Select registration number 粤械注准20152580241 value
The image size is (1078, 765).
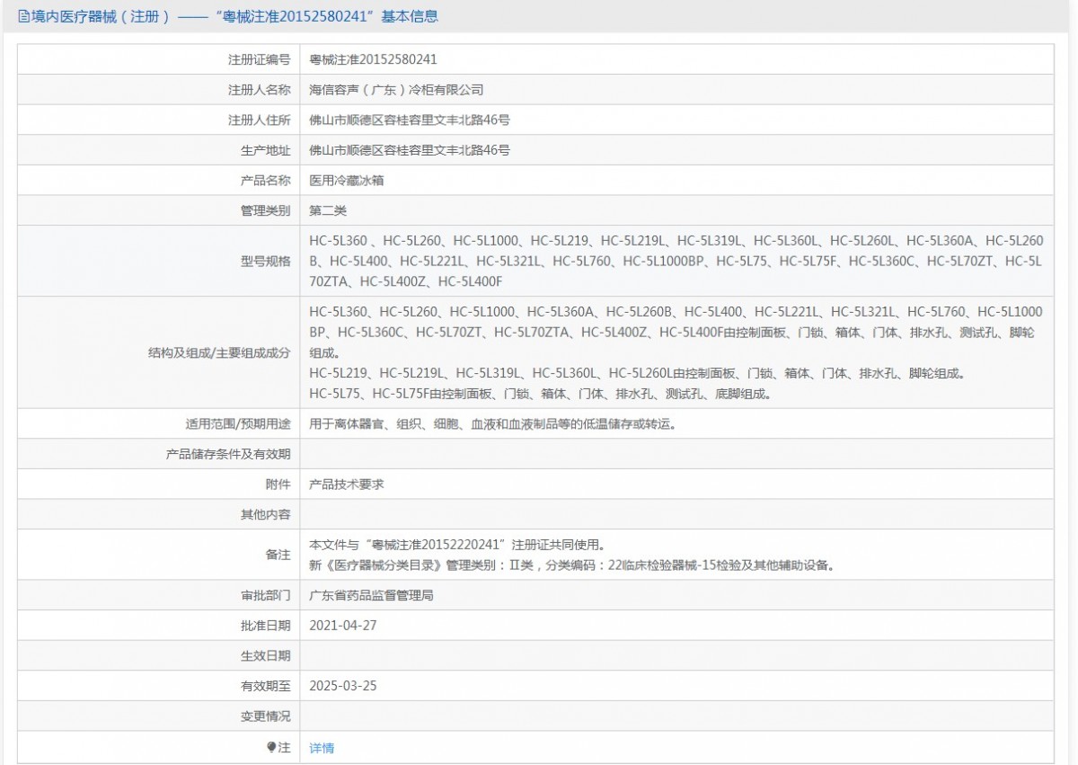coord(374,59)
